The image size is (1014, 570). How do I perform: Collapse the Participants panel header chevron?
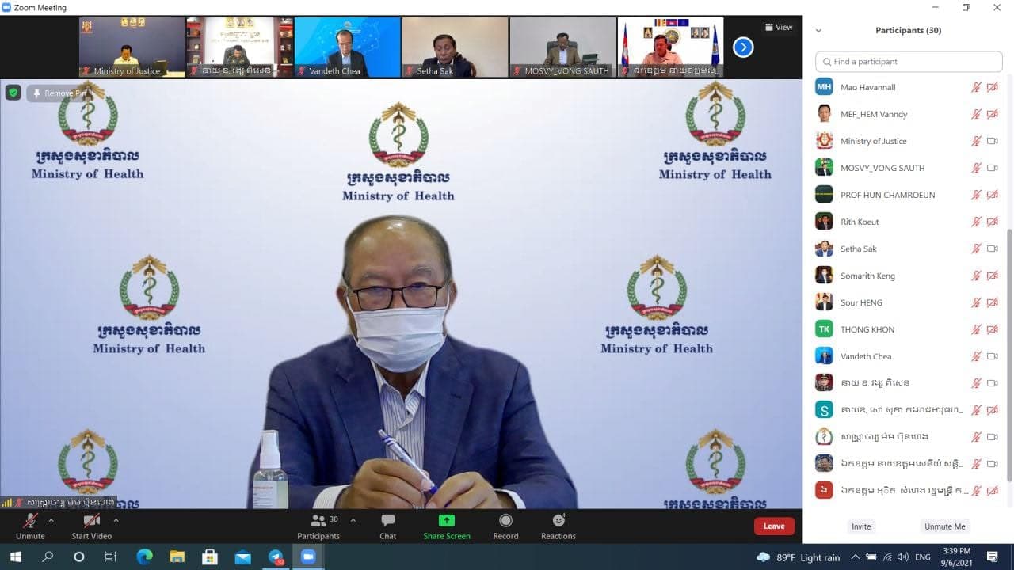[x=818, y=31]
